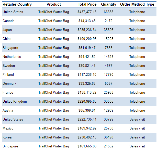
Task: Select the Sweden quantity 4677 cell
Action: pos(108,66)
